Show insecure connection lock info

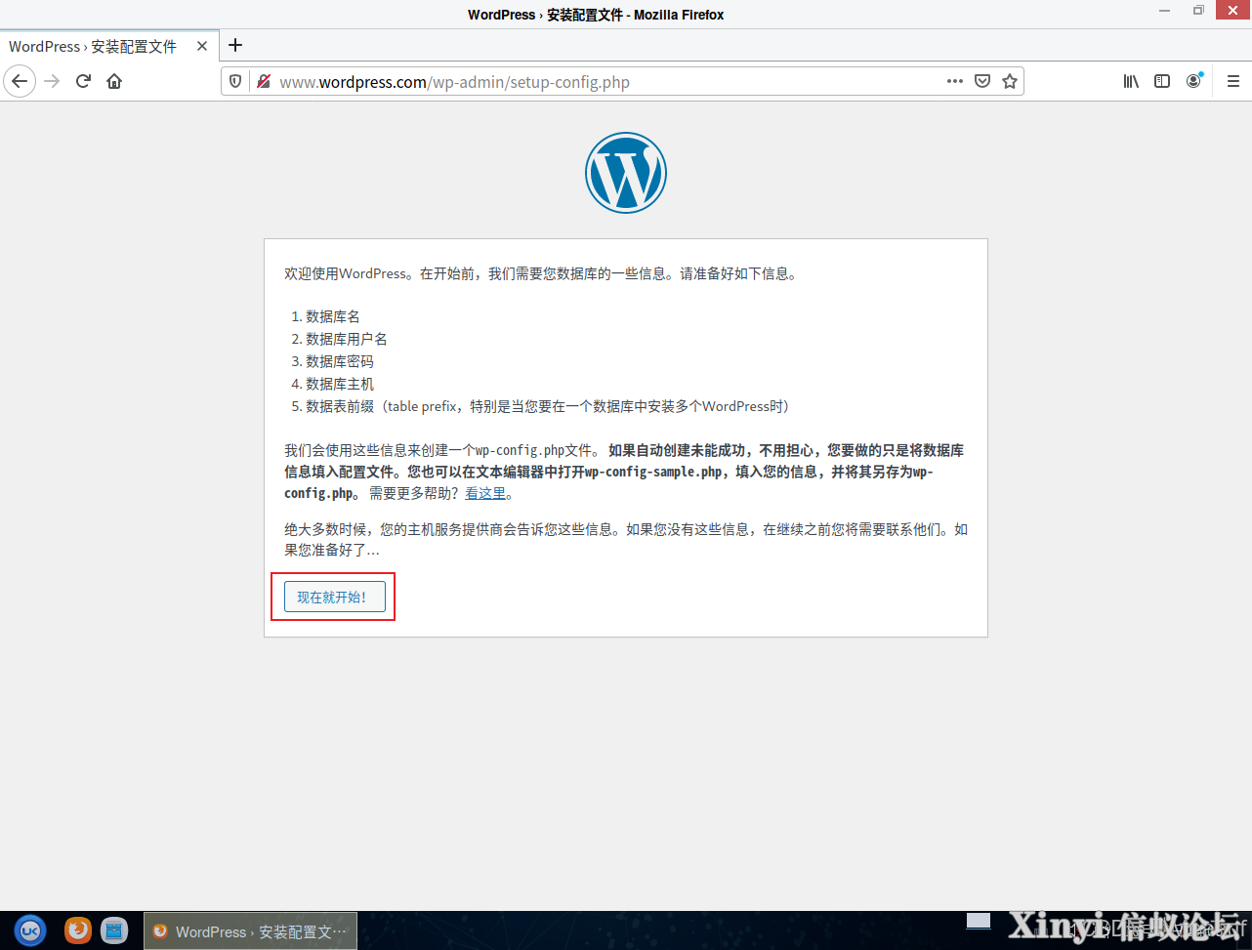264,82
